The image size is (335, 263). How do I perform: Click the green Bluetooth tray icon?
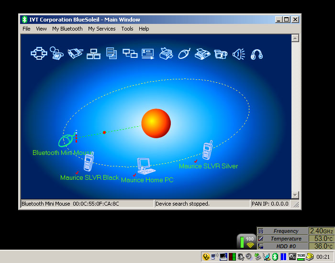point(275,257)
